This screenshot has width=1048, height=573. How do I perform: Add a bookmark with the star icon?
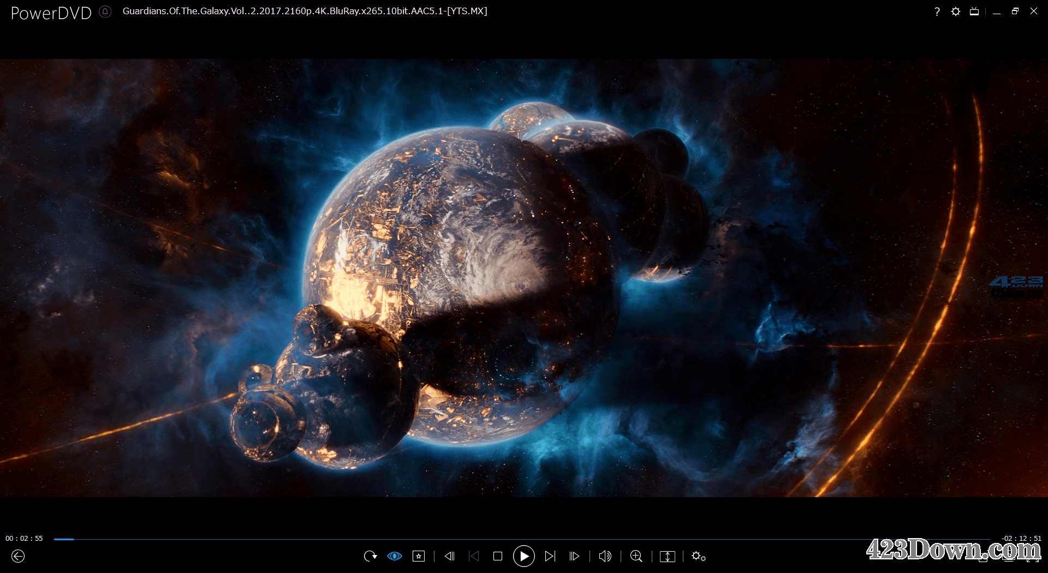[x=419, y=556]
